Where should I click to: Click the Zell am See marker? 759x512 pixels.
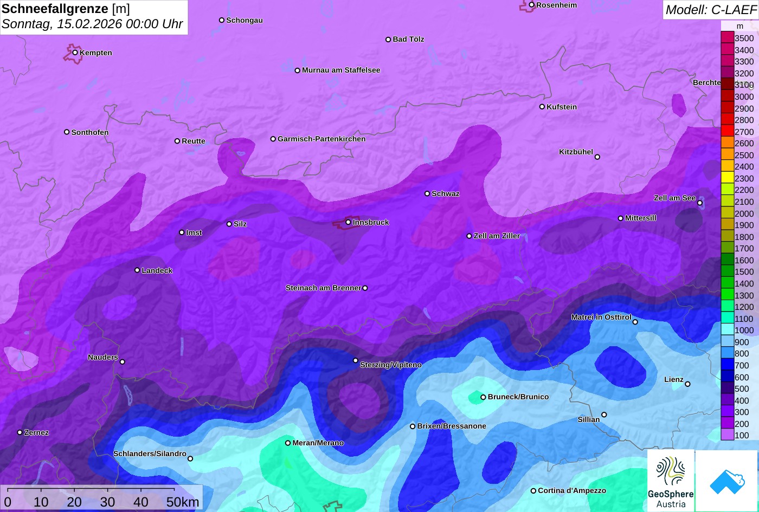coord(700,203)
